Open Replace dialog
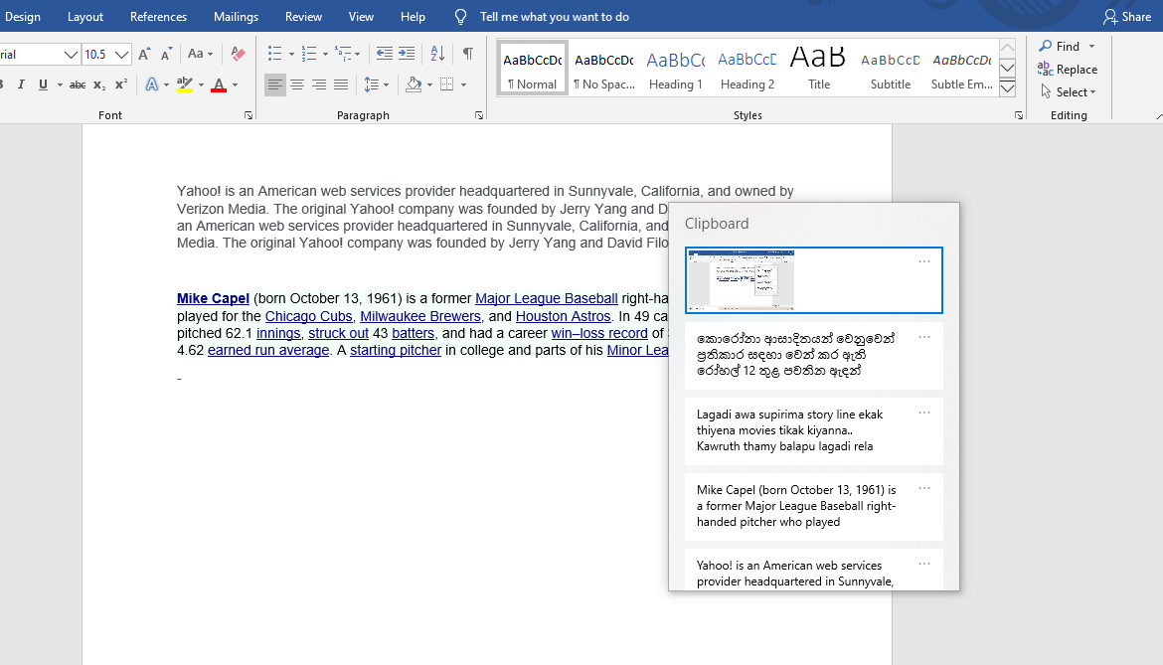The width and height of the screenshot is (1163, 665). [x=1068, y=69]
